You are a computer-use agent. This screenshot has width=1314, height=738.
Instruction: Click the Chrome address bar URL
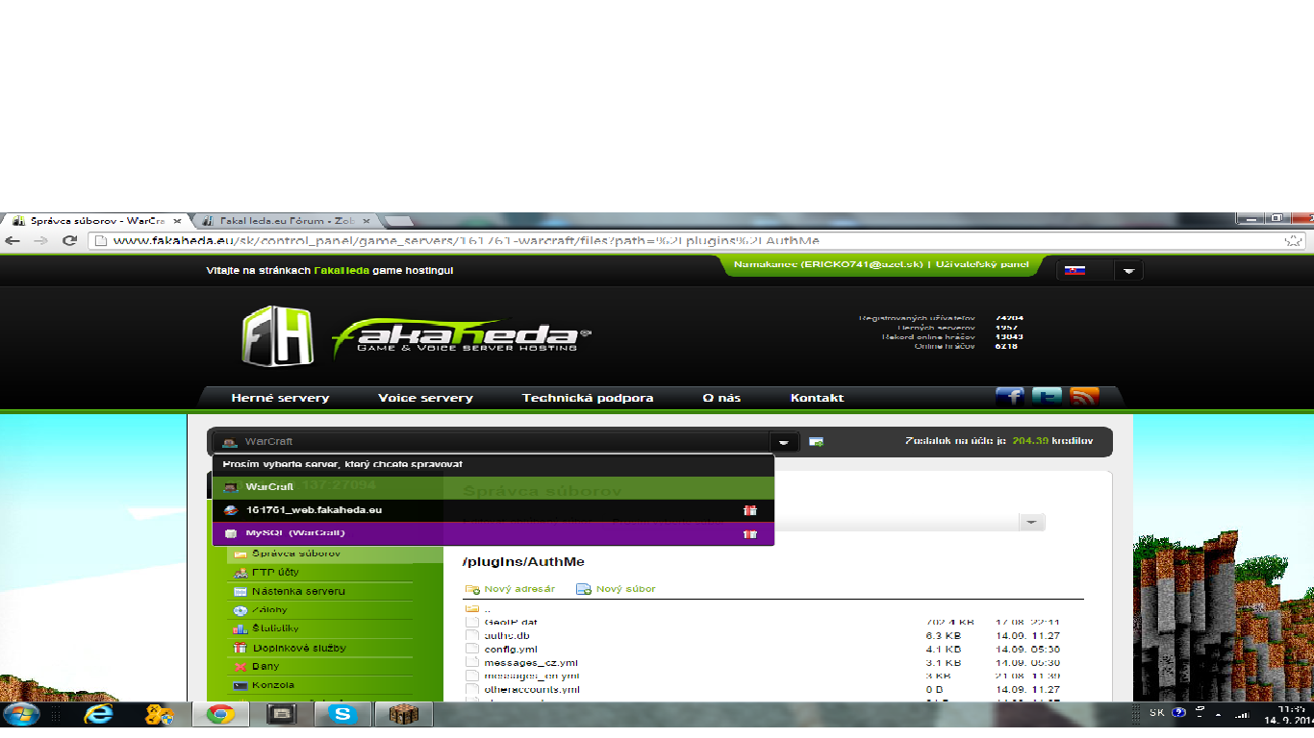467,240
